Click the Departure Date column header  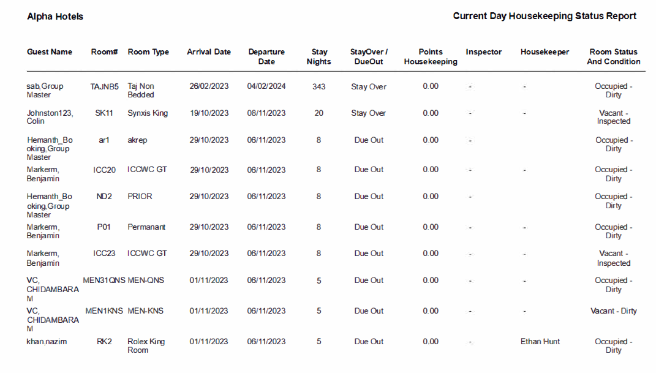pyautogui.click(x=266, y=56)
